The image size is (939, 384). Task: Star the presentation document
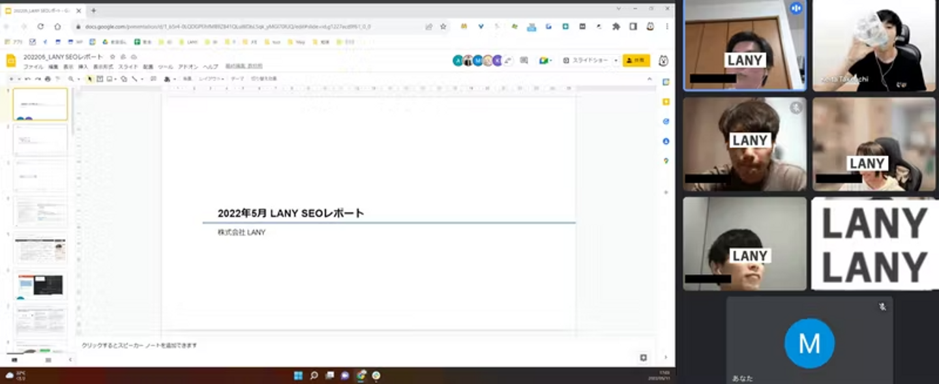(113, 57)
